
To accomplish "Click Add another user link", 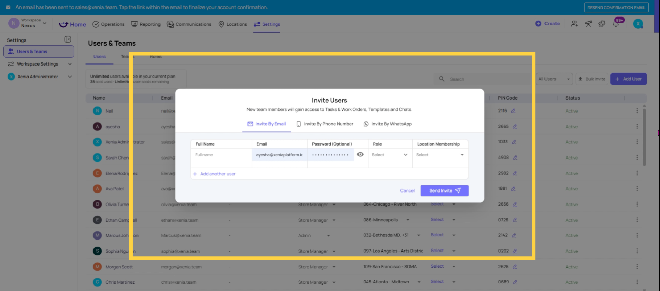I will coord(214,174).
